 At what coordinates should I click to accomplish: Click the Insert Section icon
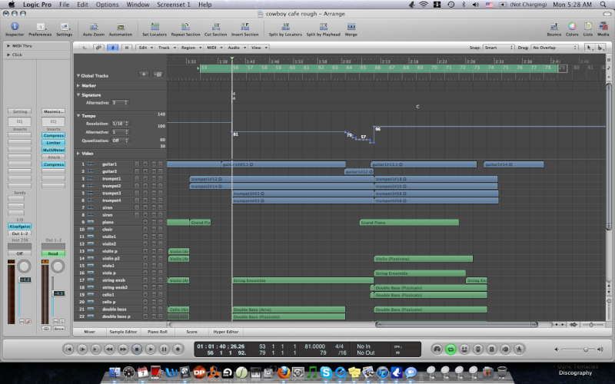point(244,27)
